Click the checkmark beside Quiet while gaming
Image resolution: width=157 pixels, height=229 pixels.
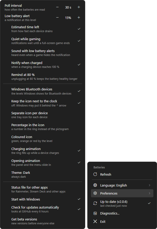pos(79,41)
